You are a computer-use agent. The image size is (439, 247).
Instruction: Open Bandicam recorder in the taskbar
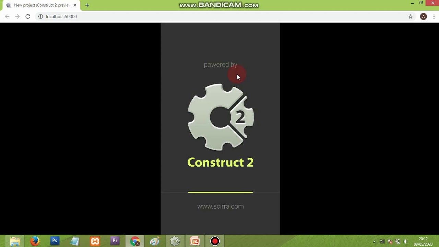click(x=215, y=241)
